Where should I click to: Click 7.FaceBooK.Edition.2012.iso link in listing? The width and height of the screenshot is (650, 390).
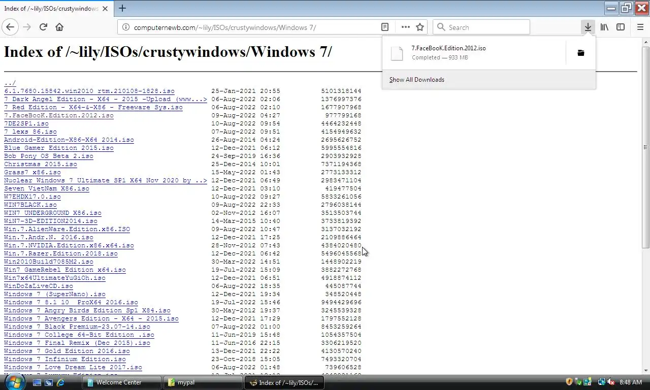[x=58, y=115]
